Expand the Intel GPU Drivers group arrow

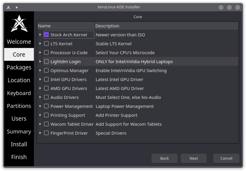click(x=40, y=79)
